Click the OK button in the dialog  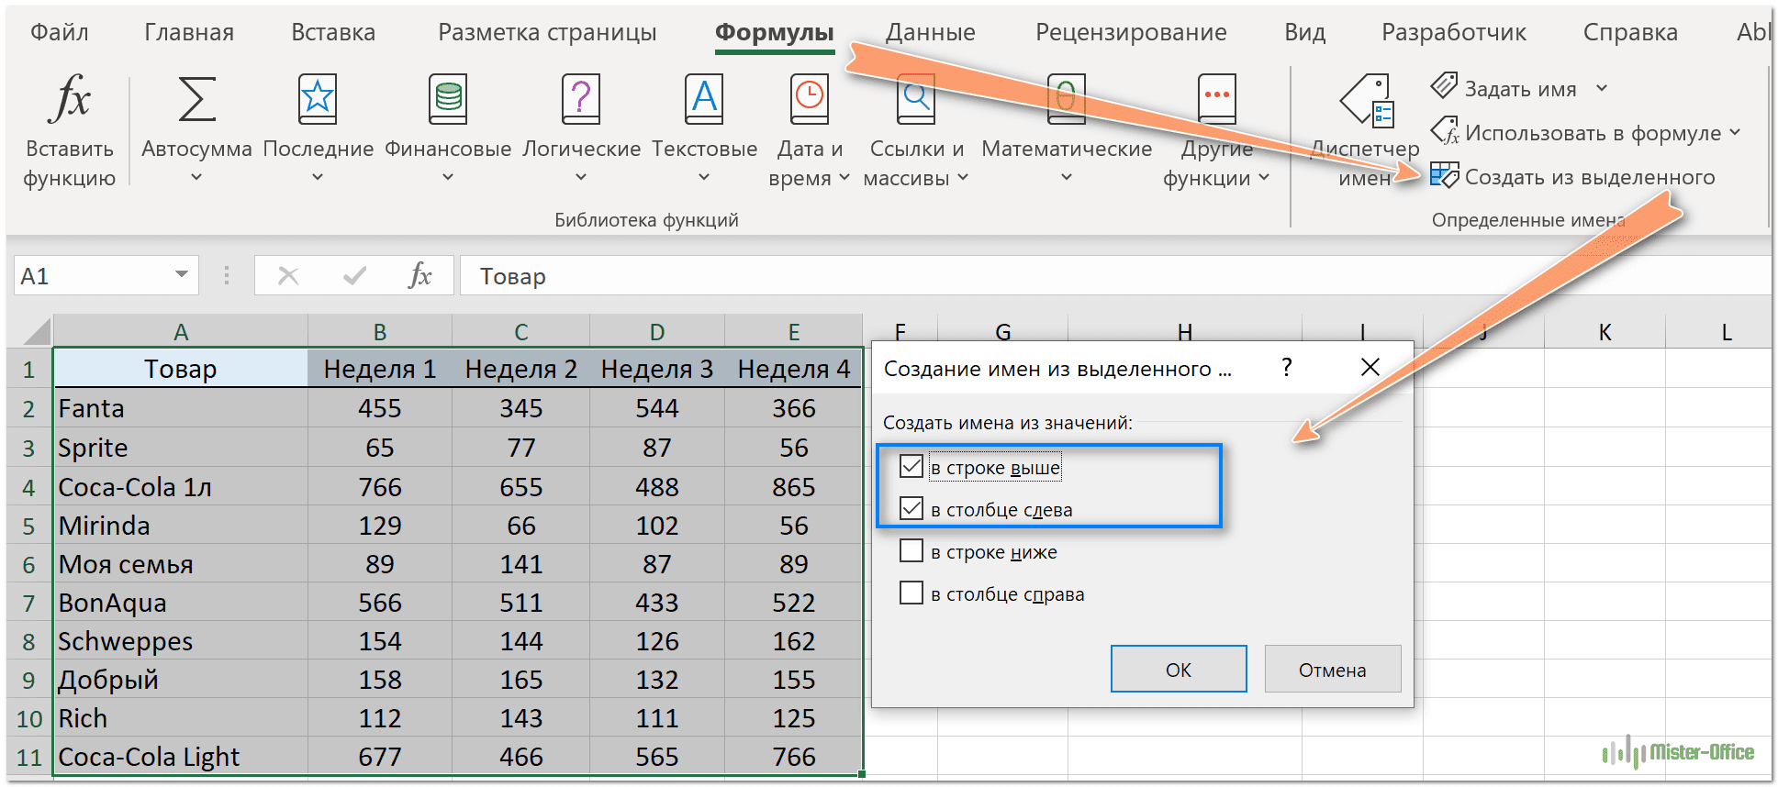1179,669
